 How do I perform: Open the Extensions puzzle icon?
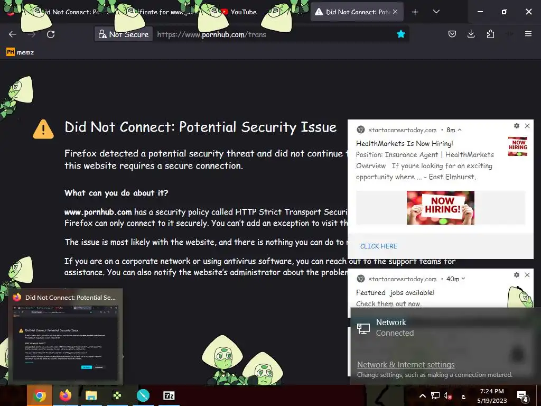[490, 34]
